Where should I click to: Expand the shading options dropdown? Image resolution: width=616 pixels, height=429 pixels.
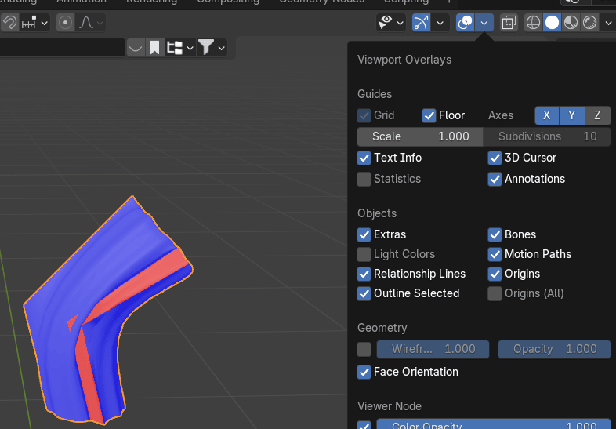point(607,23)
